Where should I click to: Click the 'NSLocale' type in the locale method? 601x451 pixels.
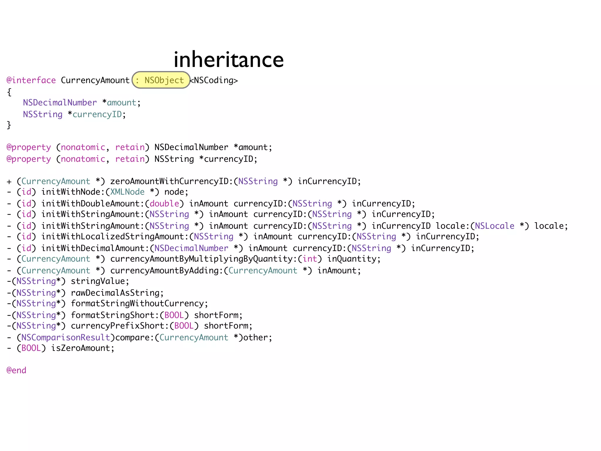coord(495,226)
